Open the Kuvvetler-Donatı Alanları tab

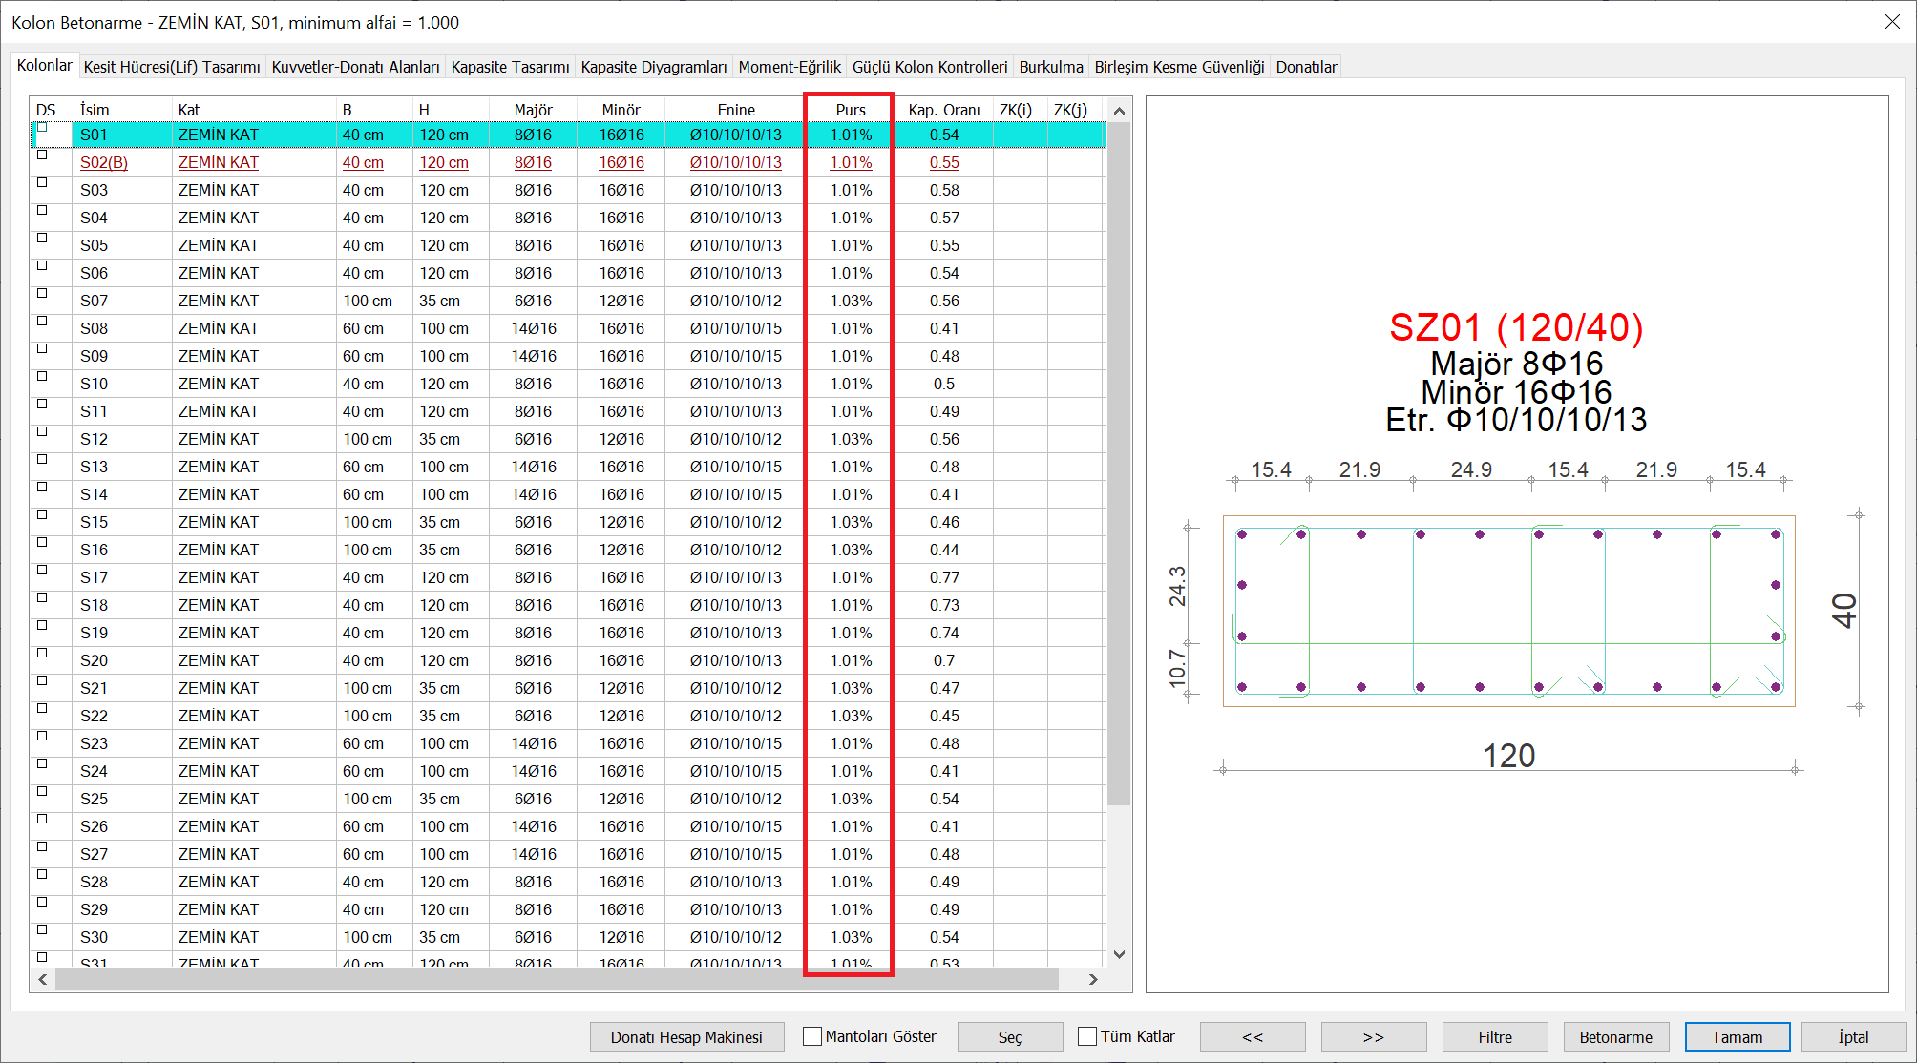[x=355, y=67]
